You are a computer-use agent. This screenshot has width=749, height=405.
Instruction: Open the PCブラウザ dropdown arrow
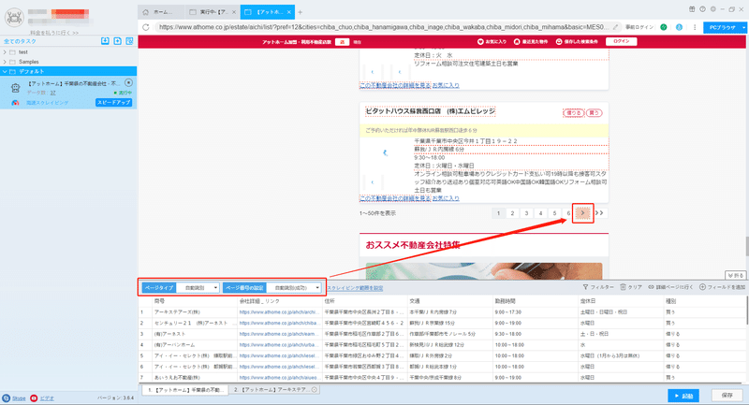(743, 28)
